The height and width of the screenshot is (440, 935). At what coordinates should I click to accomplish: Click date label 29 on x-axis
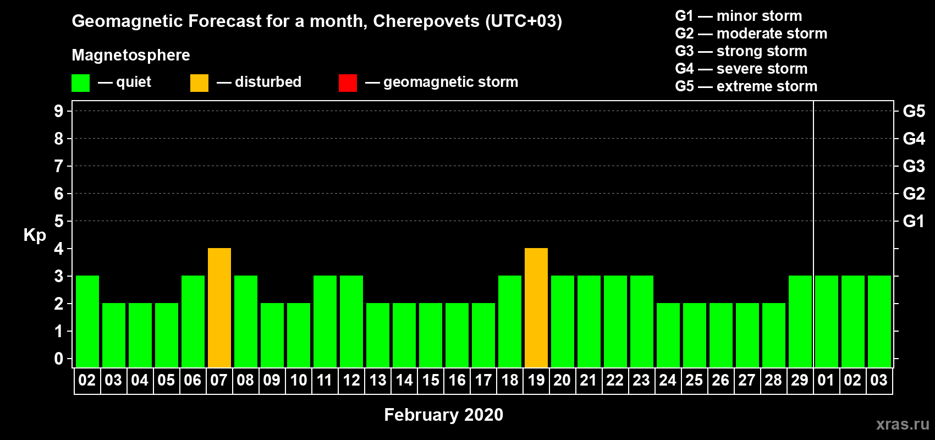tap(800, 380)
